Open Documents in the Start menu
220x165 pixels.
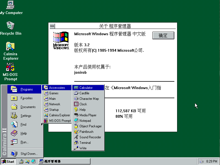(25, 107)
